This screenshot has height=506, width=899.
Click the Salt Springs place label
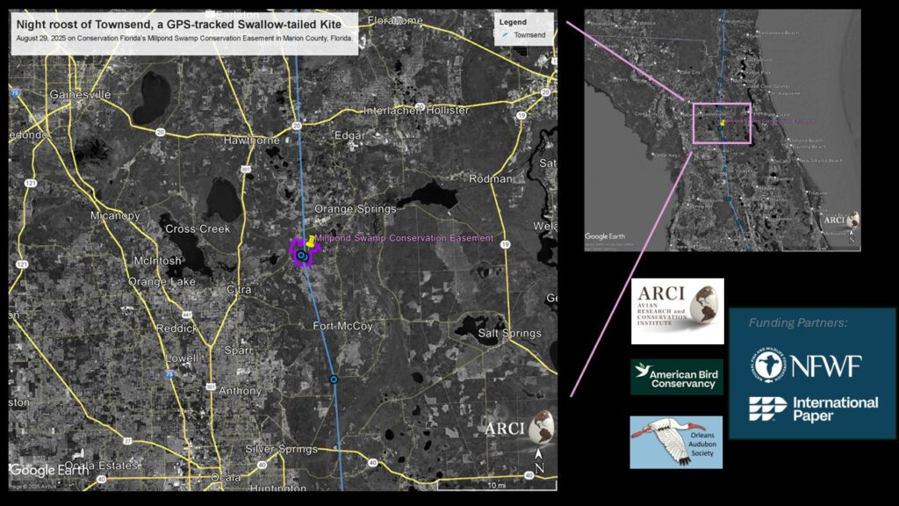508,333
